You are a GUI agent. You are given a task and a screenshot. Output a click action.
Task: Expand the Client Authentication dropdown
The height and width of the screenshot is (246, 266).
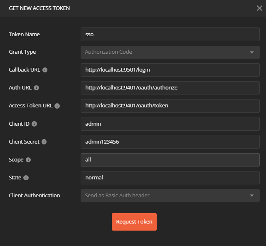pyautogui.click(x=170, y=195)
